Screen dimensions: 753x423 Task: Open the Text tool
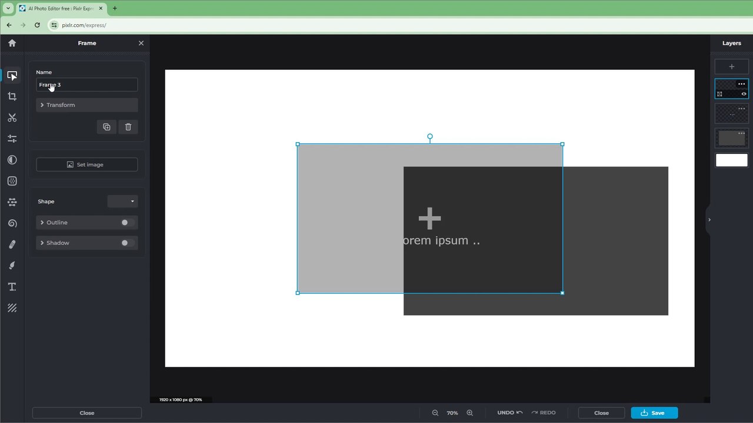(12, 287)
